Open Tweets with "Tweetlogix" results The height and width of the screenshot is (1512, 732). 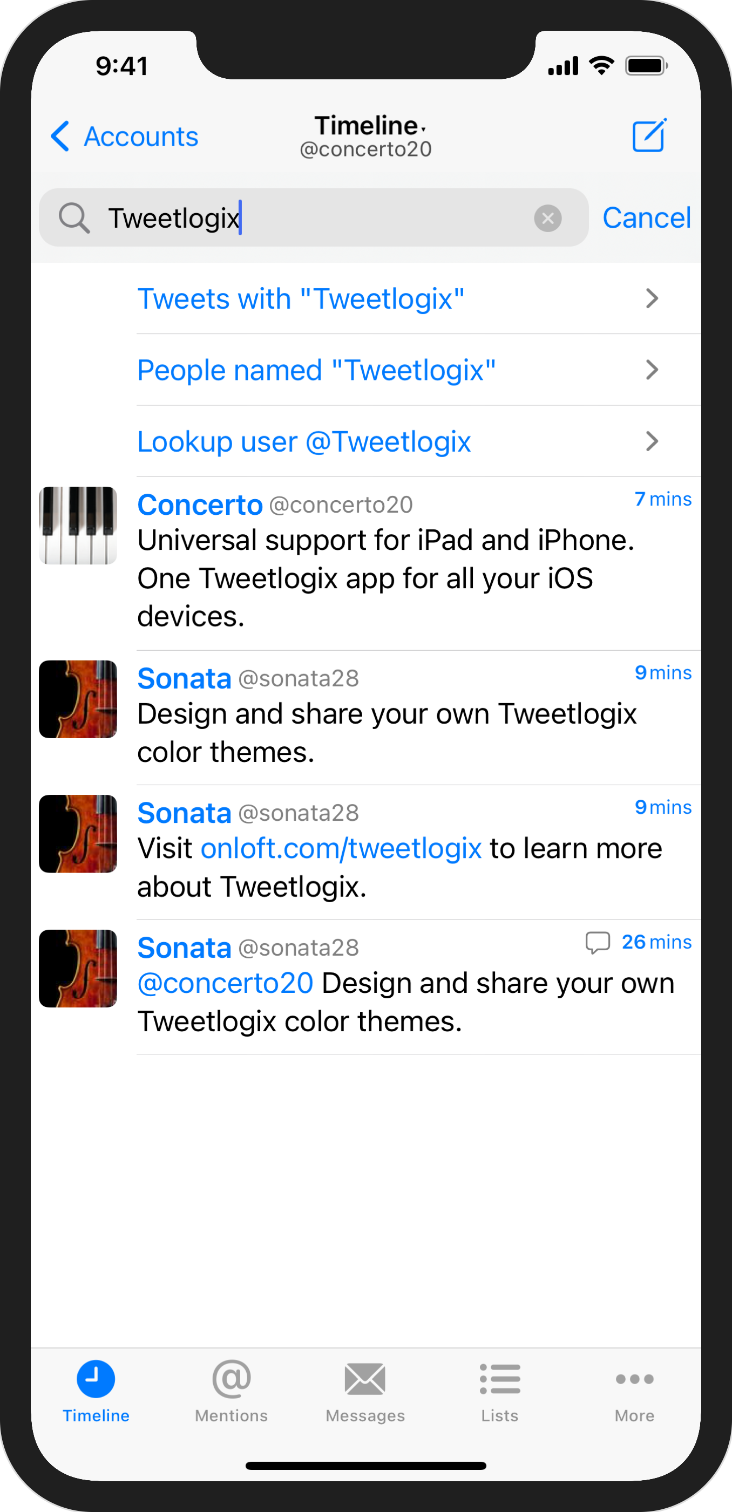point(301,299)
